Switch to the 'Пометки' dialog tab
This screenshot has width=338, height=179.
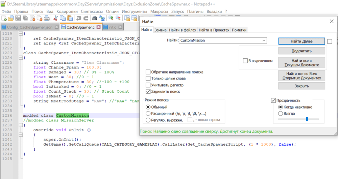tap(239, 30)
